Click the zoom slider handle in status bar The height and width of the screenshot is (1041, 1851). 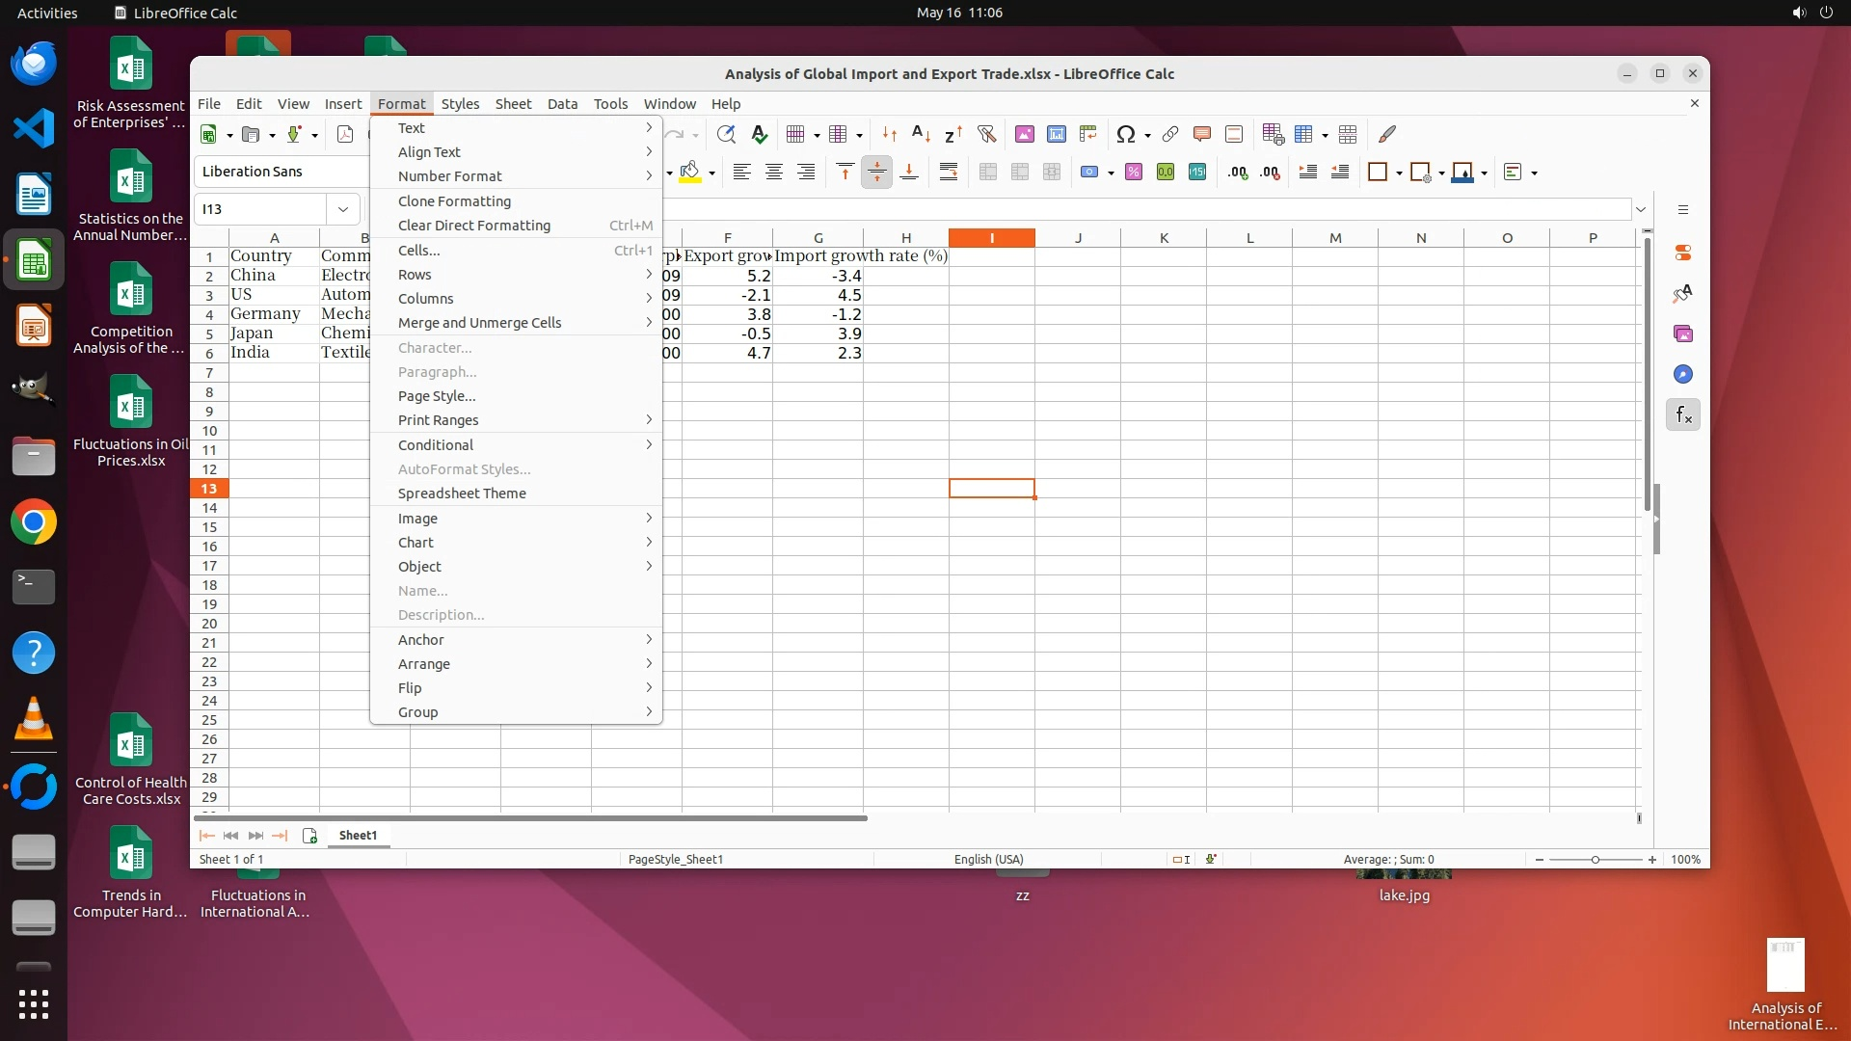tap(1595, 859)
